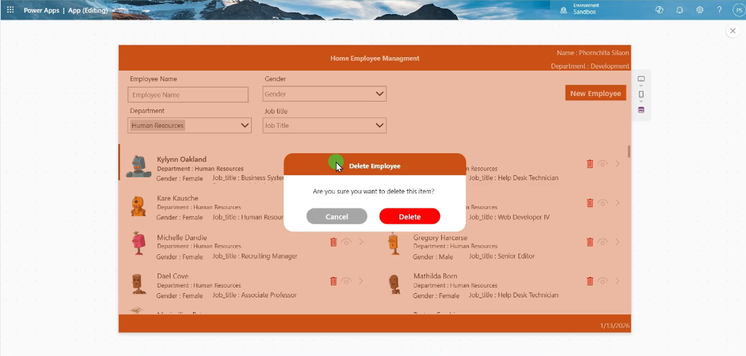Close the app preview with the X
746x356 pixels.
(x=732, y=31)
